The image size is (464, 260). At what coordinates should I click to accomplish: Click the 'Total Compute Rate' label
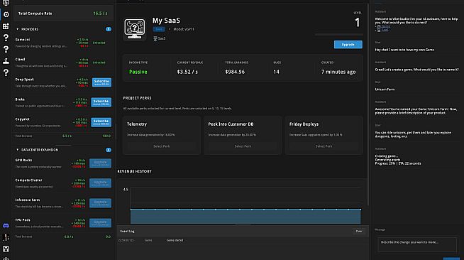(x=35, y=13)
